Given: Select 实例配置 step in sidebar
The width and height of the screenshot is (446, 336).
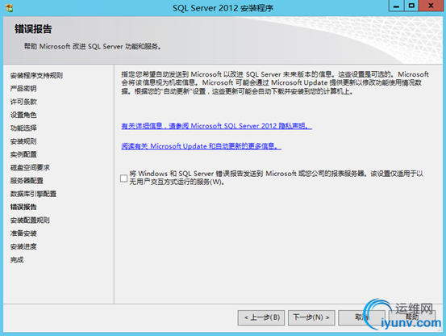Looking at the screenshot, I should (x=23, y=154).
